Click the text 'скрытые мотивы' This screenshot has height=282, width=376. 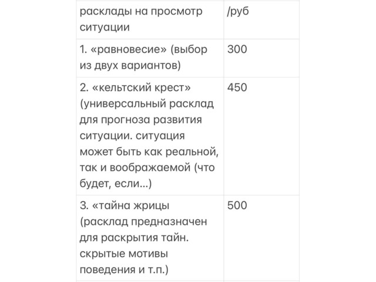coord(123,254)
